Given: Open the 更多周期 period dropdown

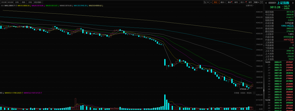Looking at the screenshot, I should pyautogui.click(x=38, y=2).
